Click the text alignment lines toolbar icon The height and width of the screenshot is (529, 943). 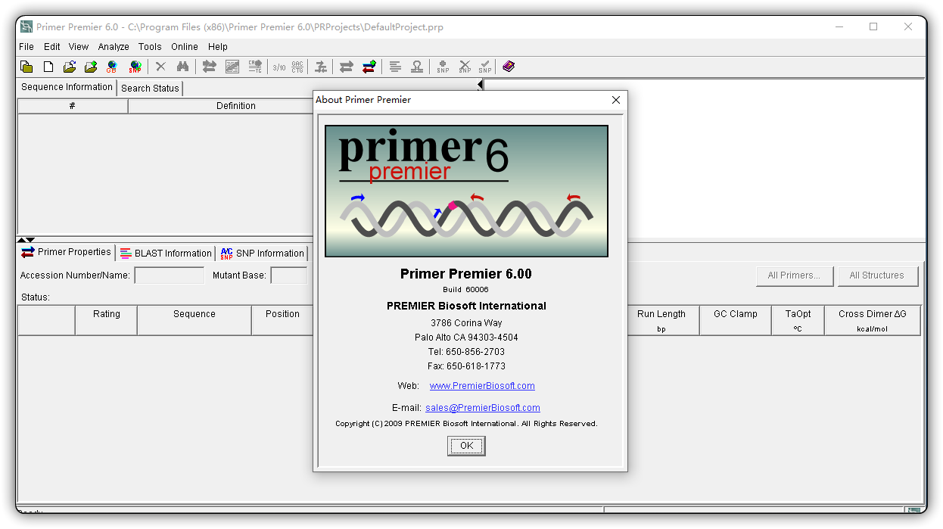(395, 67)
